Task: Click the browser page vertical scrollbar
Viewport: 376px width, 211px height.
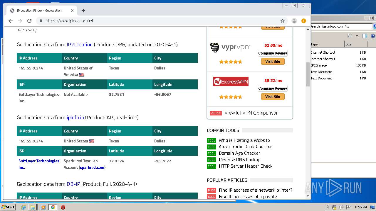Action: click(308, 74)
